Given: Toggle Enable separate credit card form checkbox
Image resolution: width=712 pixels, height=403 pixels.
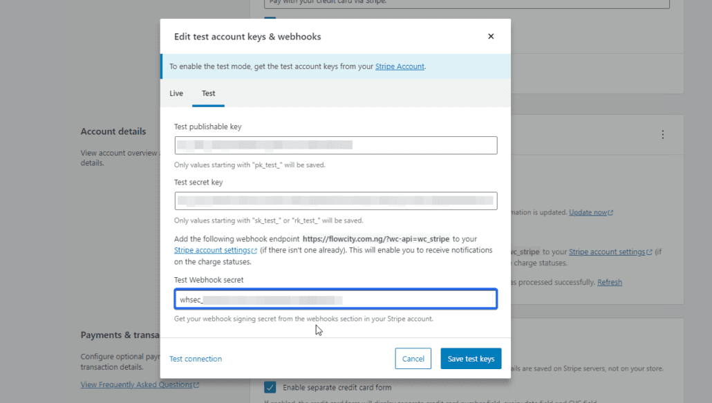Looking at the screenshot, I should coord(270,387).
